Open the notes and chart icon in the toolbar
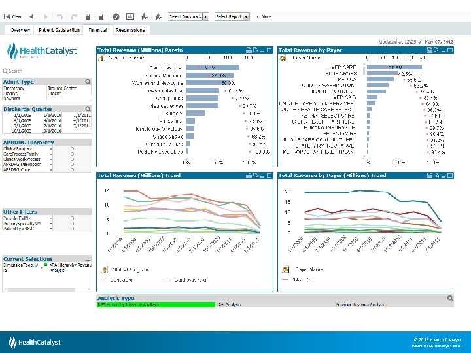 (x=130, y=16)
